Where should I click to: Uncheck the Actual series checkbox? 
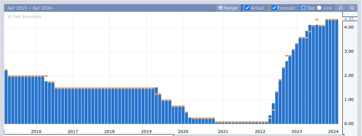(247, 8)
